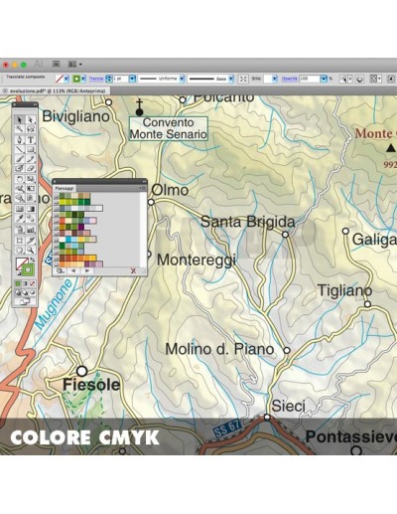The image size is (397, 514).
Task: Select the Pen tool
Action: [x=20, y=140]
